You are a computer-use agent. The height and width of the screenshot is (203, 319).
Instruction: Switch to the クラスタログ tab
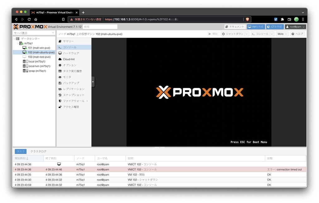click(x=38, y=151)
